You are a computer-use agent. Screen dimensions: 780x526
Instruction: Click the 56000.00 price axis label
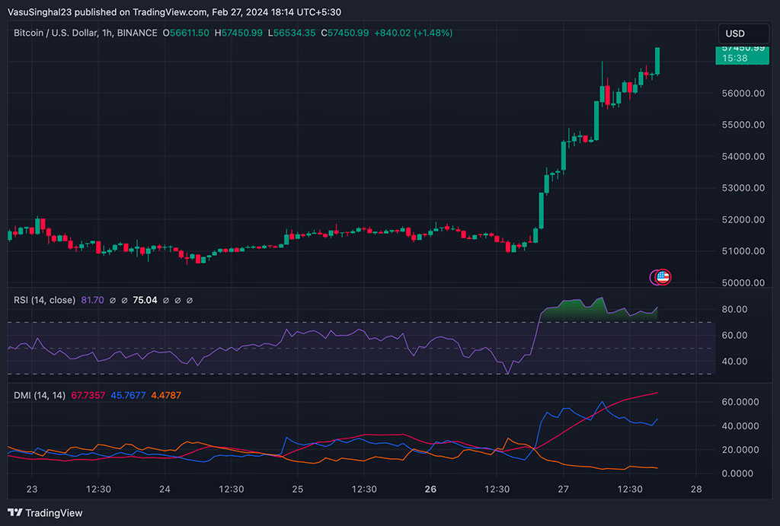pyautogui.click(x=743, y=94)
